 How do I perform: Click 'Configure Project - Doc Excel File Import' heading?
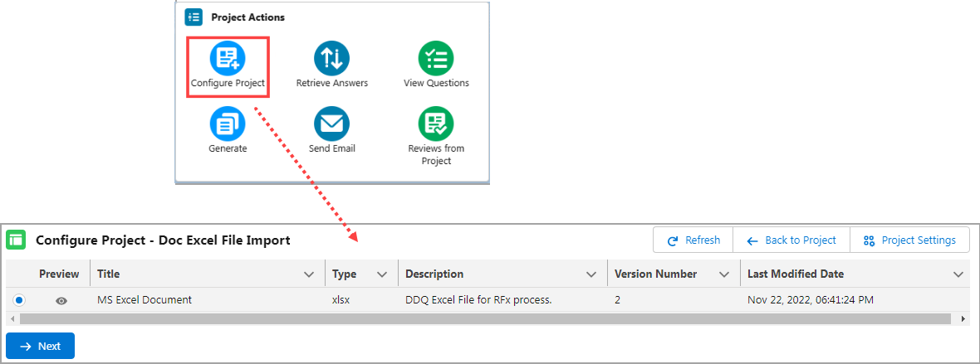click(x=163, y=240)
